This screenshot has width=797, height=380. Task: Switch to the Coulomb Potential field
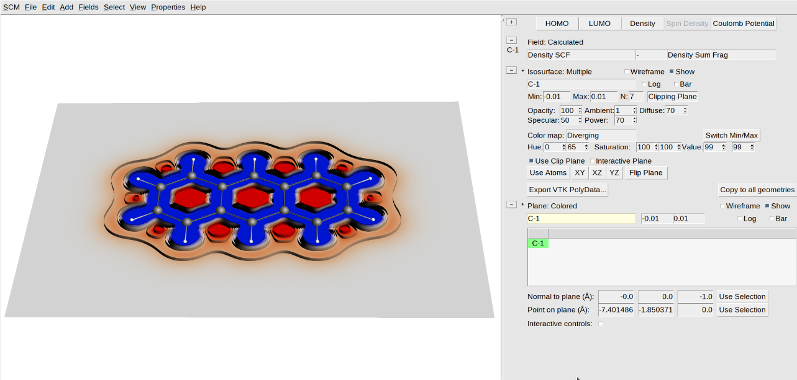(x=744, y=23)
